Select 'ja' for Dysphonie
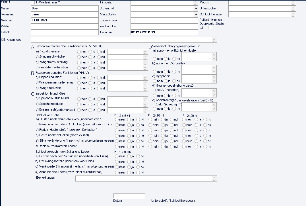Viewport: 306px width, 206px height. (166, 81)
